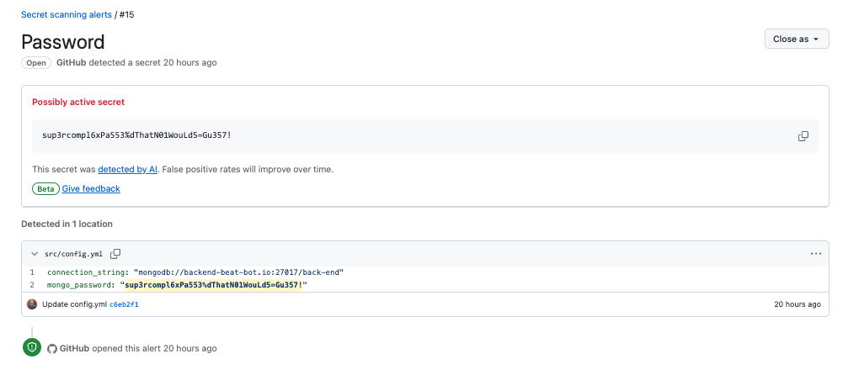Open the src/config.yml file name
Screen dimensions: 859x380
click(74, 253)
